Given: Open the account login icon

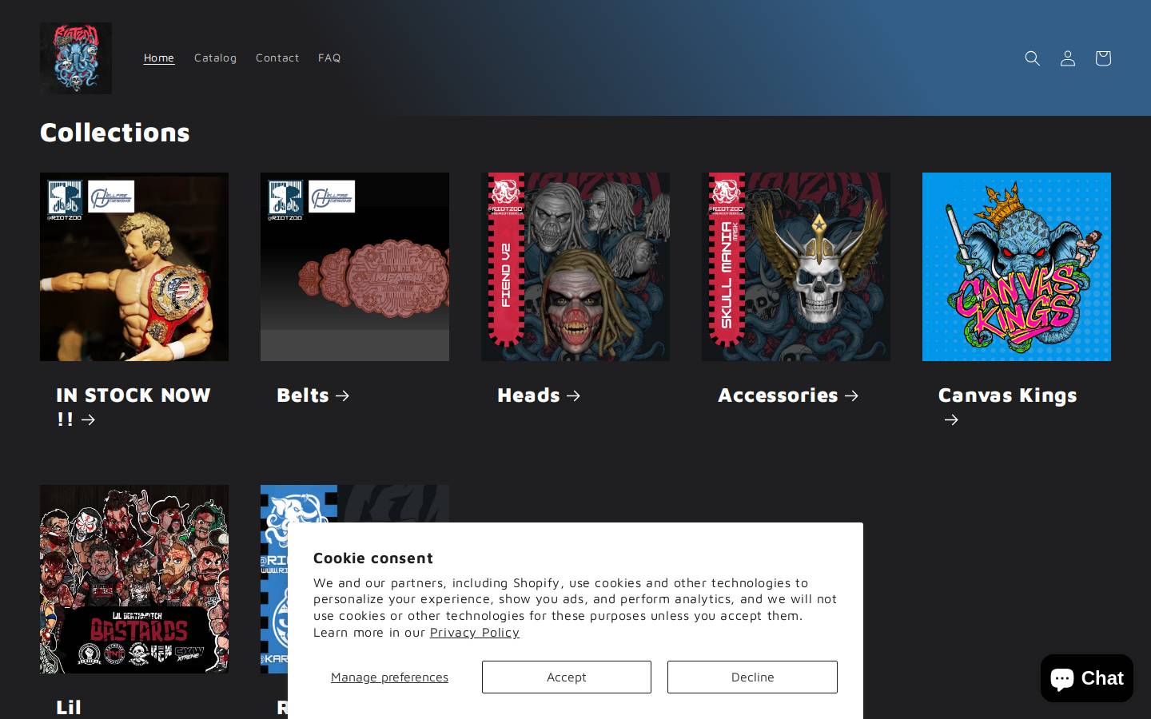Looking at the screenshot, I should (x=1068, y=58).
